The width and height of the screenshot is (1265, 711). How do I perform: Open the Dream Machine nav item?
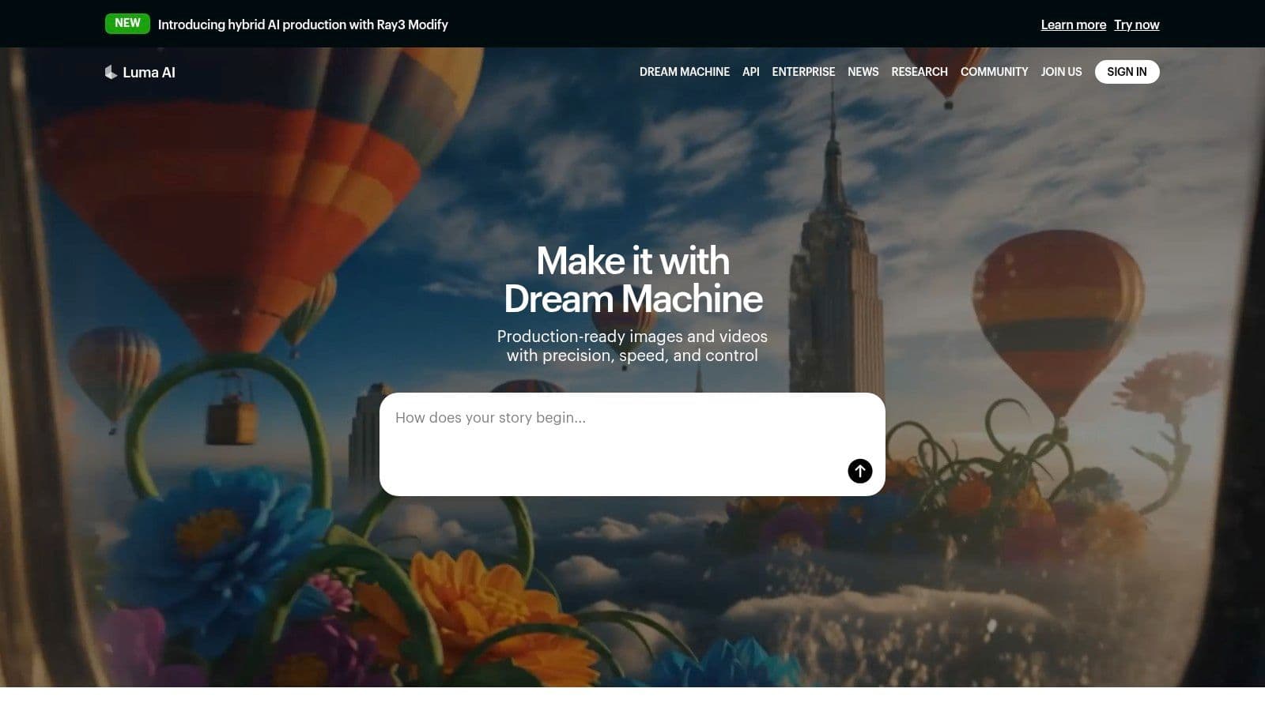click(684, 72)
